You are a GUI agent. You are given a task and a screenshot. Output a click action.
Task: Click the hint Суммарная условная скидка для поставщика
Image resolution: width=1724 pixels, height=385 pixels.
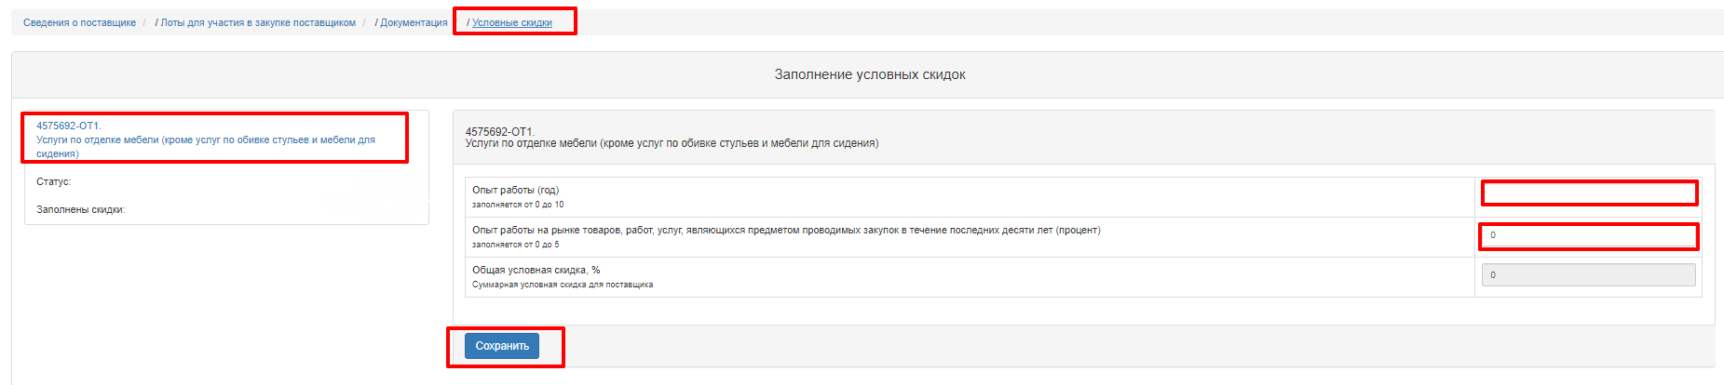click(563, 285)
